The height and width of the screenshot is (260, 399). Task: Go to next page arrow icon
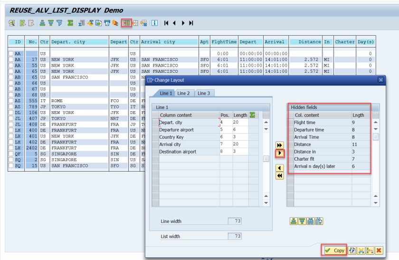tap(183, 23)
